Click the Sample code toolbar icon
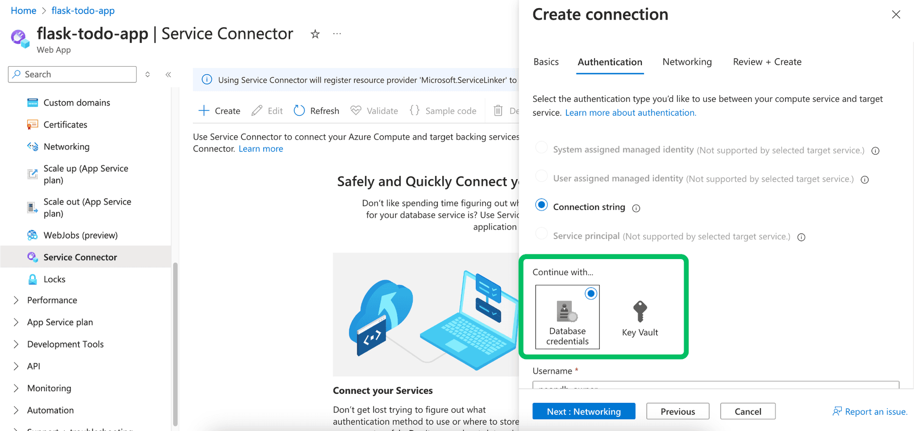The image size is (914, 431). pyautogui.click(x=414, y=110)
